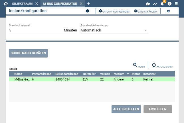Click Gateway konfigurieren button
The height and width of the screenshot is (123, 184).
point(114,11)
